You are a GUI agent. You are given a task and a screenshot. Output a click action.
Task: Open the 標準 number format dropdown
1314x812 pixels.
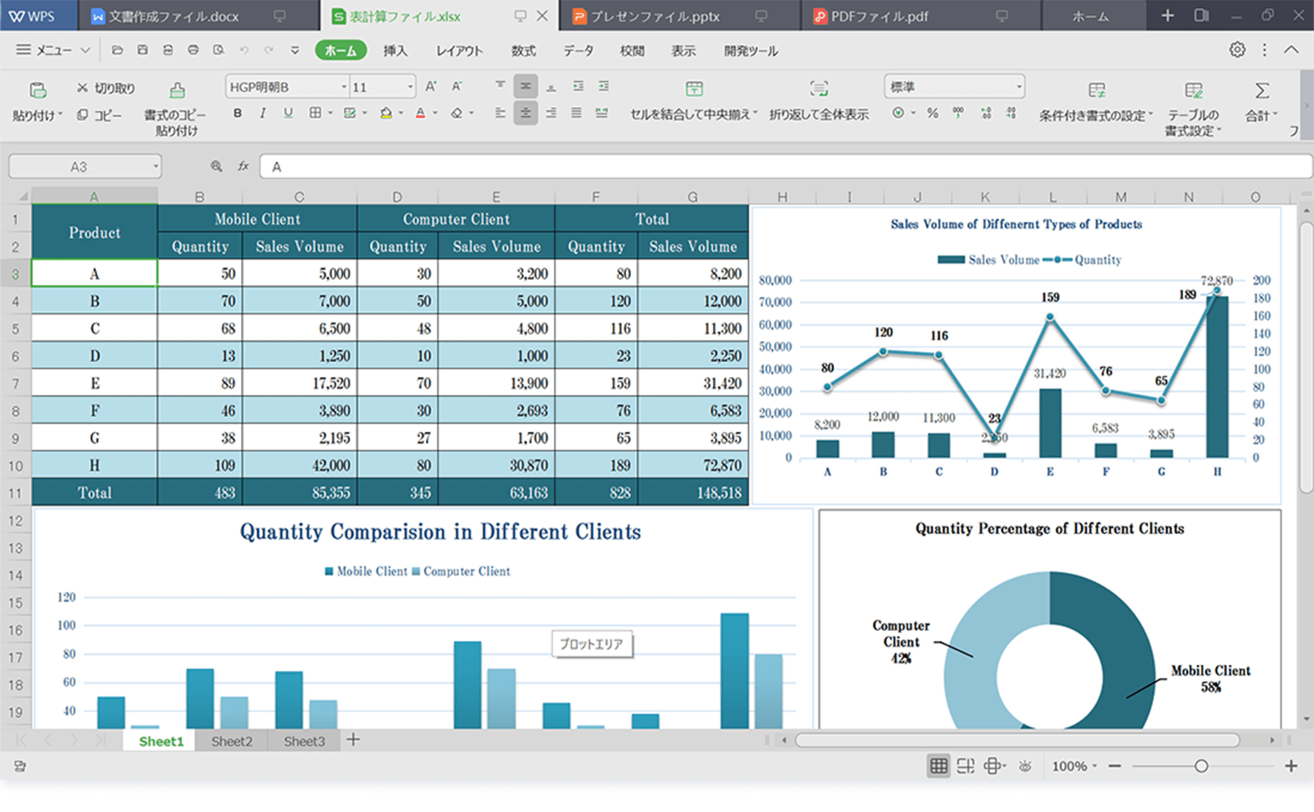[1018, 87]
